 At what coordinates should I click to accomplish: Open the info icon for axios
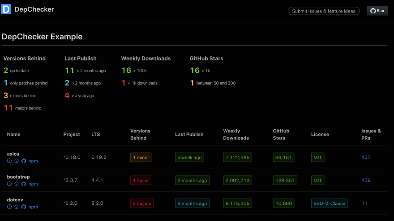point(9,161)
